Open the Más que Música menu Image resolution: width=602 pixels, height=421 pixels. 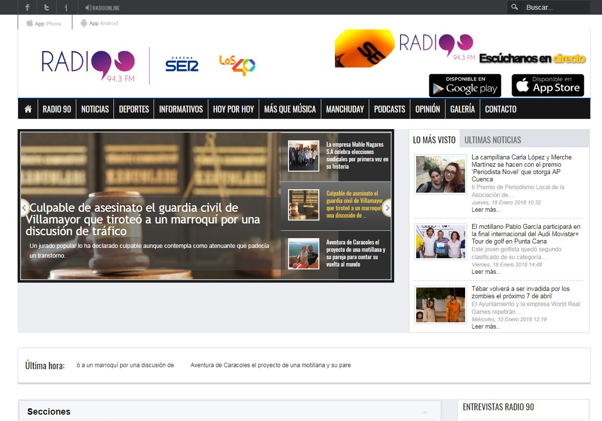point(290,109)
